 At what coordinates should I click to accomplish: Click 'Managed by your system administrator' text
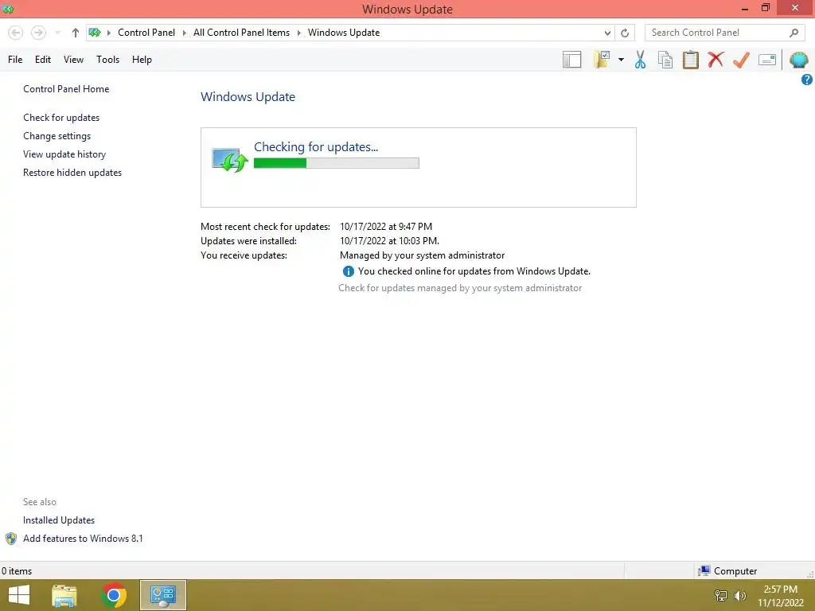coord(422,255)
